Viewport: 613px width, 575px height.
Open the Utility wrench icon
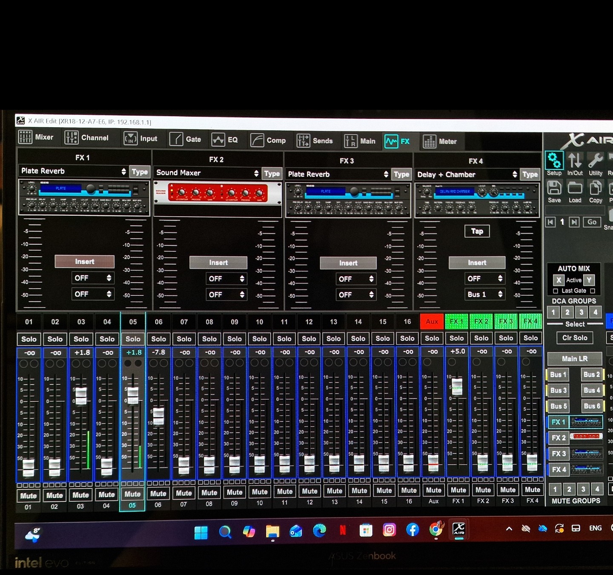point(595,160)
